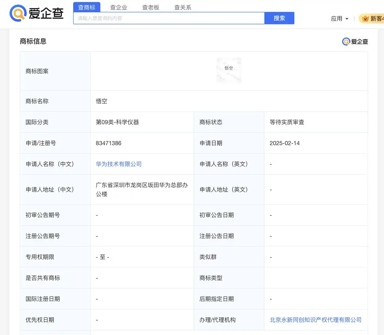
Task: Click the 申请人名称（英文） label
Action: pos(224,164)
